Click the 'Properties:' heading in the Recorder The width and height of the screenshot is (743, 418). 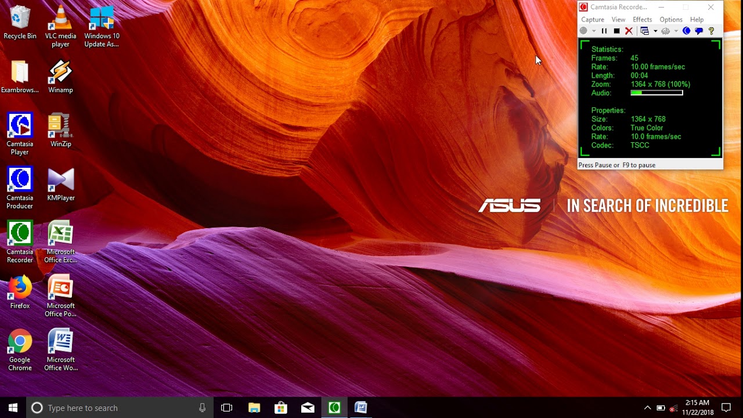pyautogui.click(x=608, y=110)
